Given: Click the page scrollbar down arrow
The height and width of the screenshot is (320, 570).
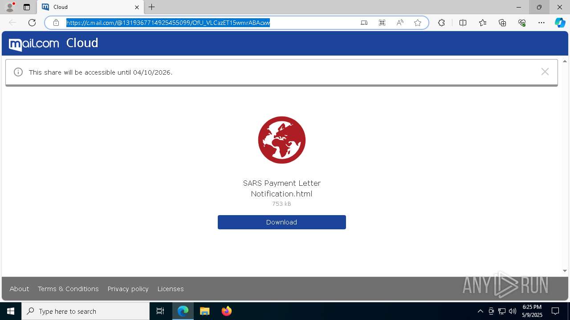Looking at the screenshot, I should coord(565,271).
